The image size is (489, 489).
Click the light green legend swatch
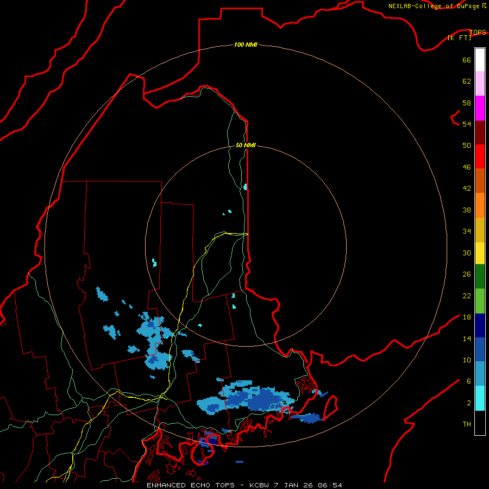(x=480, y=301)
